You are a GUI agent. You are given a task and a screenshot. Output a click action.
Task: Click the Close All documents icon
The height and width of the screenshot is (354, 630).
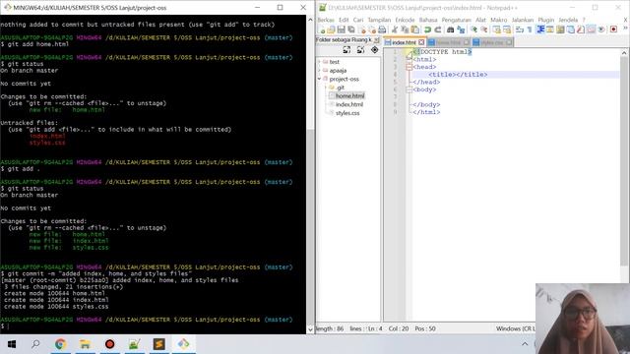(372, 29)
